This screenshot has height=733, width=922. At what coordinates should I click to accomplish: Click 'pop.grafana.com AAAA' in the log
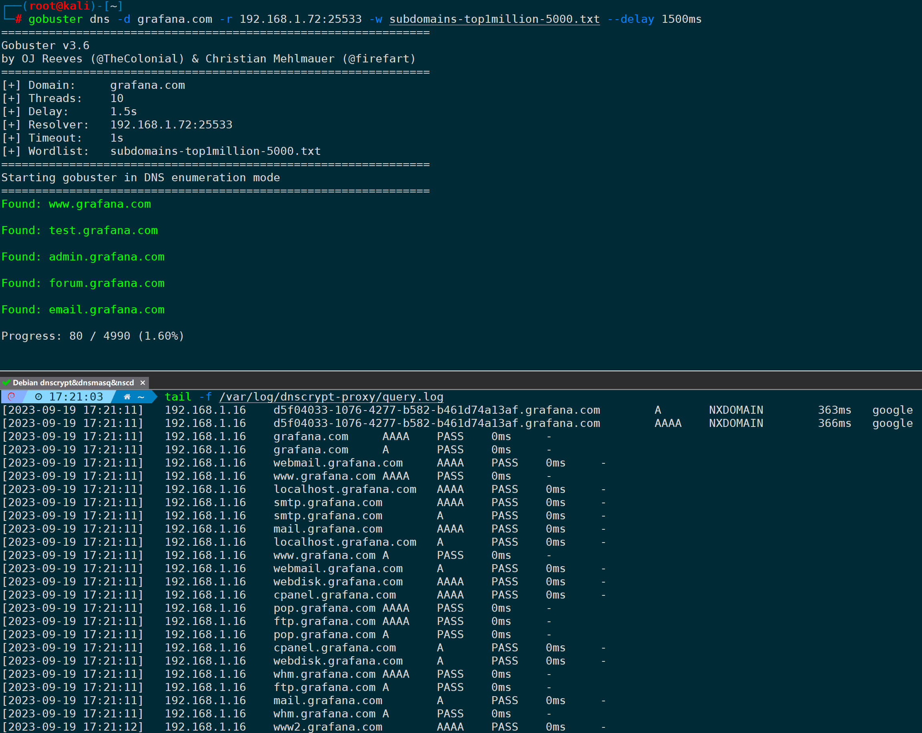(x=341, y=608)
